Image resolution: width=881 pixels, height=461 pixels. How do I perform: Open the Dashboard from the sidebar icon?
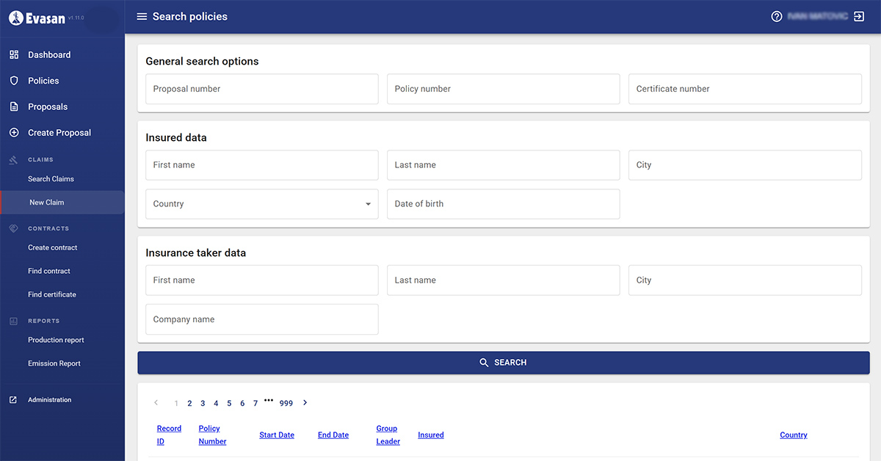[x=13, y=54]
